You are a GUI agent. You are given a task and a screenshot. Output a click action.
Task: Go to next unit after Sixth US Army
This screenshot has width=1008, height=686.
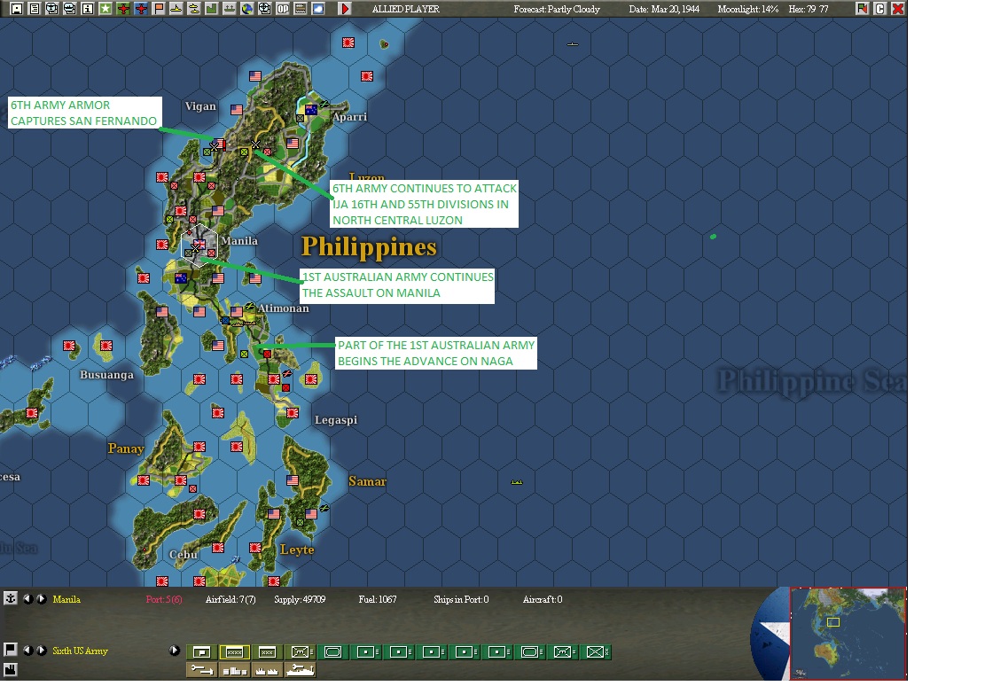coord(41,651)
